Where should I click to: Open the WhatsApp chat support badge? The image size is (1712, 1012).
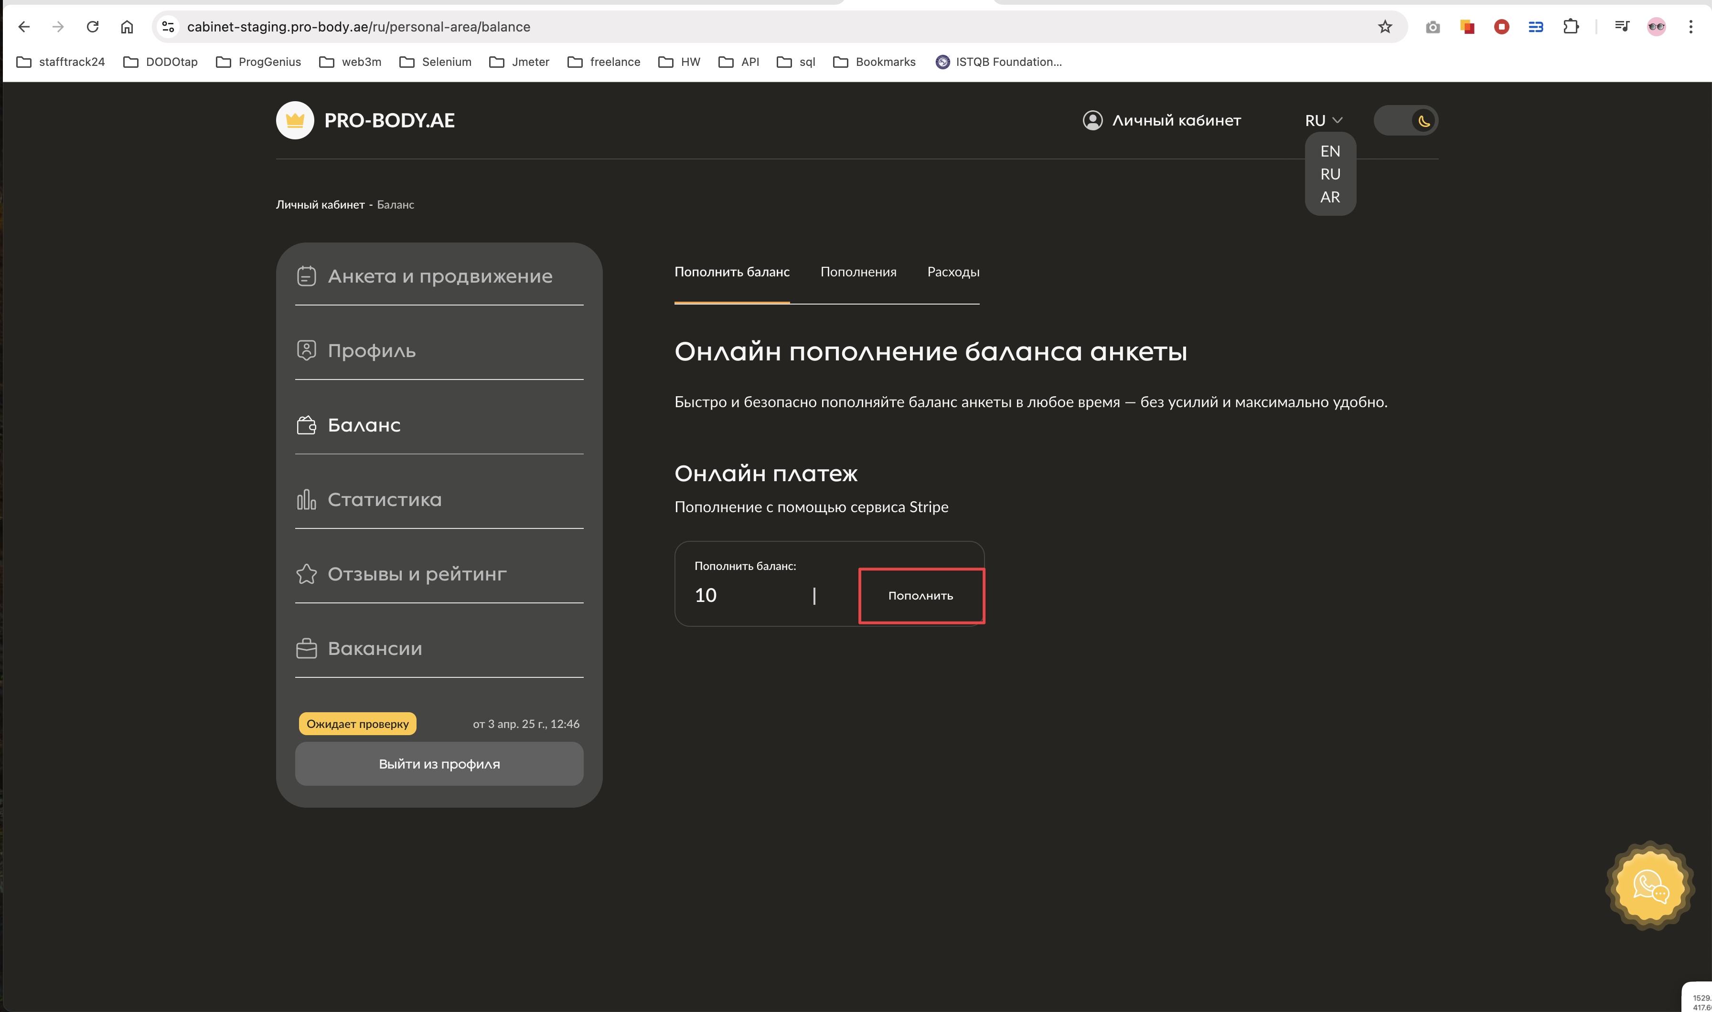(1649, 886)
